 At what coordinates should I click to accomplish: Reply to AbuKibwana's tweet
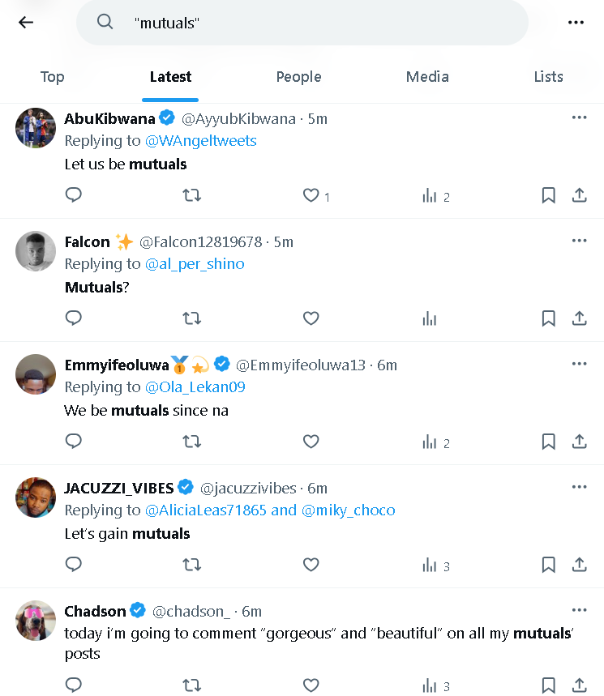tap(73, 195)
